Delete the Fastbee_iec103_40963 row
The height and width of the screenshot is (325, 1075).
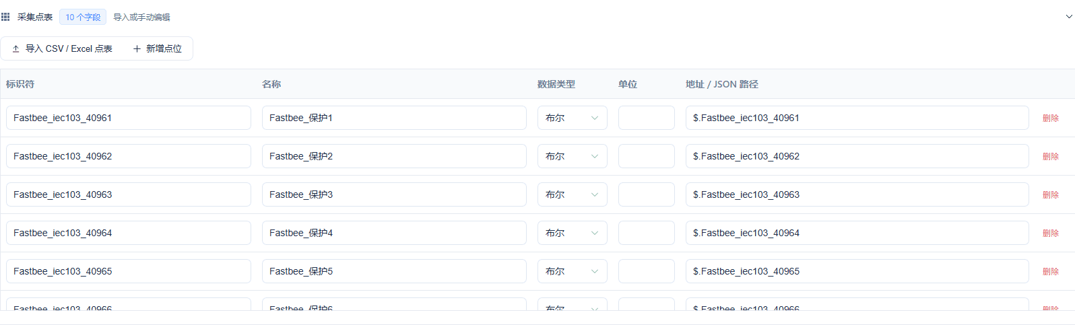(1051, 194)
